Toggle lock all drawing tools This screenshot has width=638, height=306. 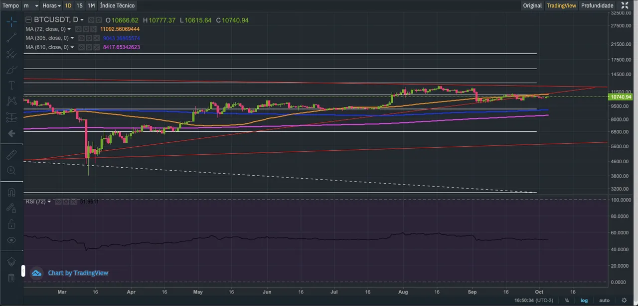[x=11, y=224]
